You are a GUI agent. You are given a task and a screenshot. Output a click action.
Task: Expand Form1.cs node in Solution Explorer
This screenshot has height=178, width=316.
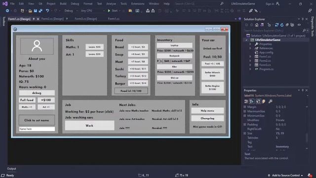point(250,56)
